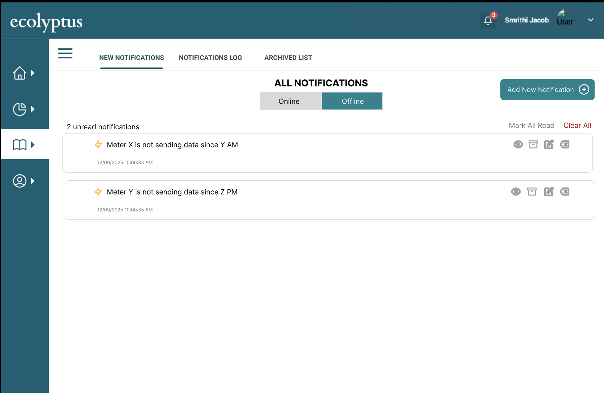Select the pie chart analytics sidebar icon

tap(20, 109)
